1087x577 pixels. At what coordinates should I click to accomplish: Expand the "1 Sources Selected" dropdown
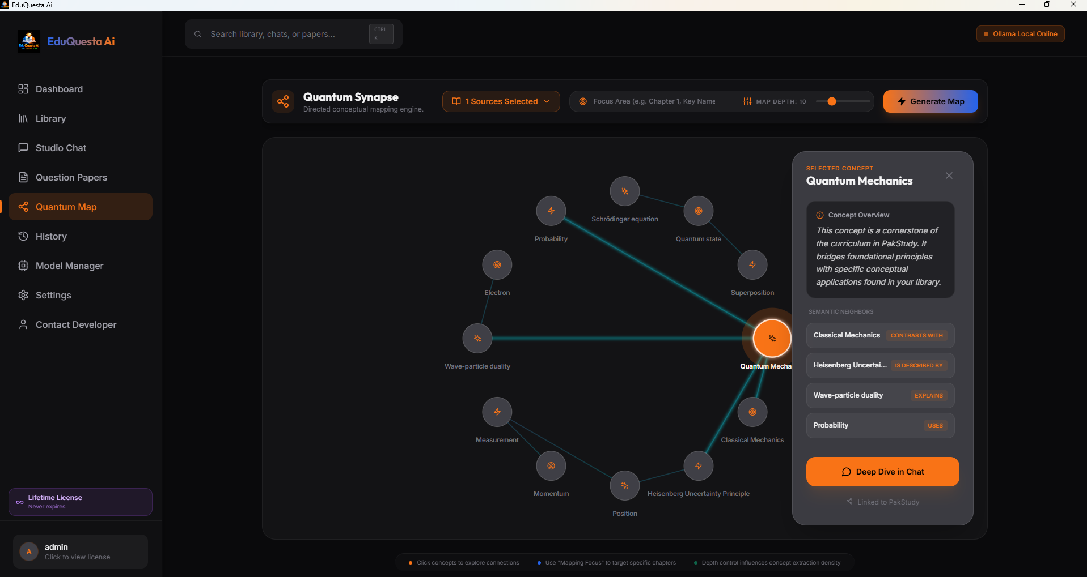click(x=501, y=101)
